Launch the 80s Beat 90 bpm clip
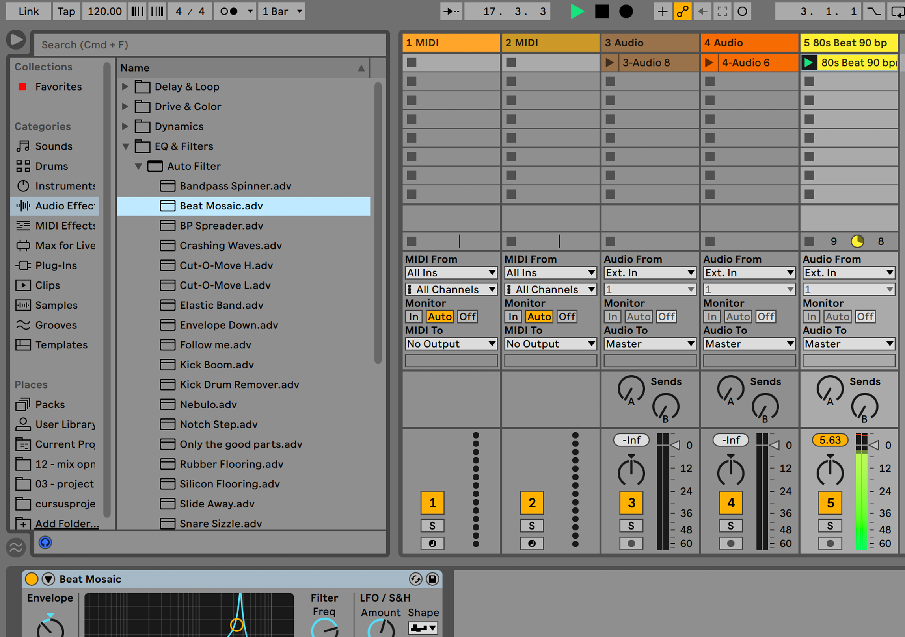905x637 pixels. point(808,63)
